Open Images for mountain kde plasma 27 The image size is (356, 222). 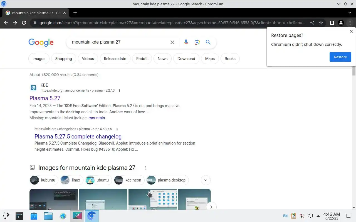click(87, 168)
